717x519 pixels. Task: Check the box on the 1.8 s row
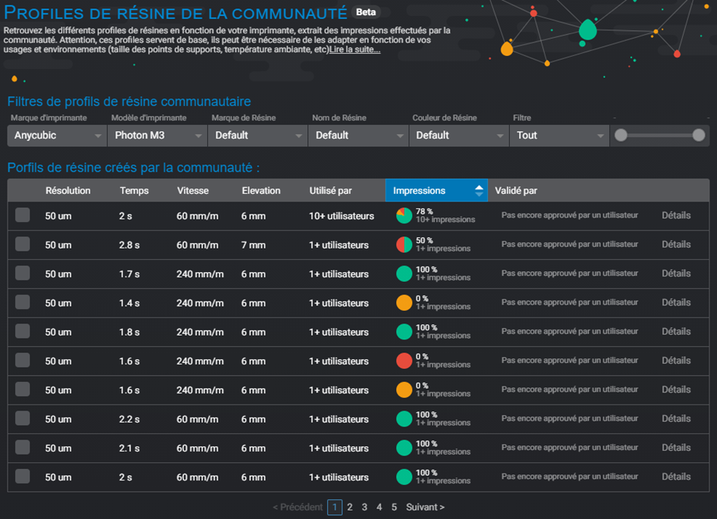[23, 331]
